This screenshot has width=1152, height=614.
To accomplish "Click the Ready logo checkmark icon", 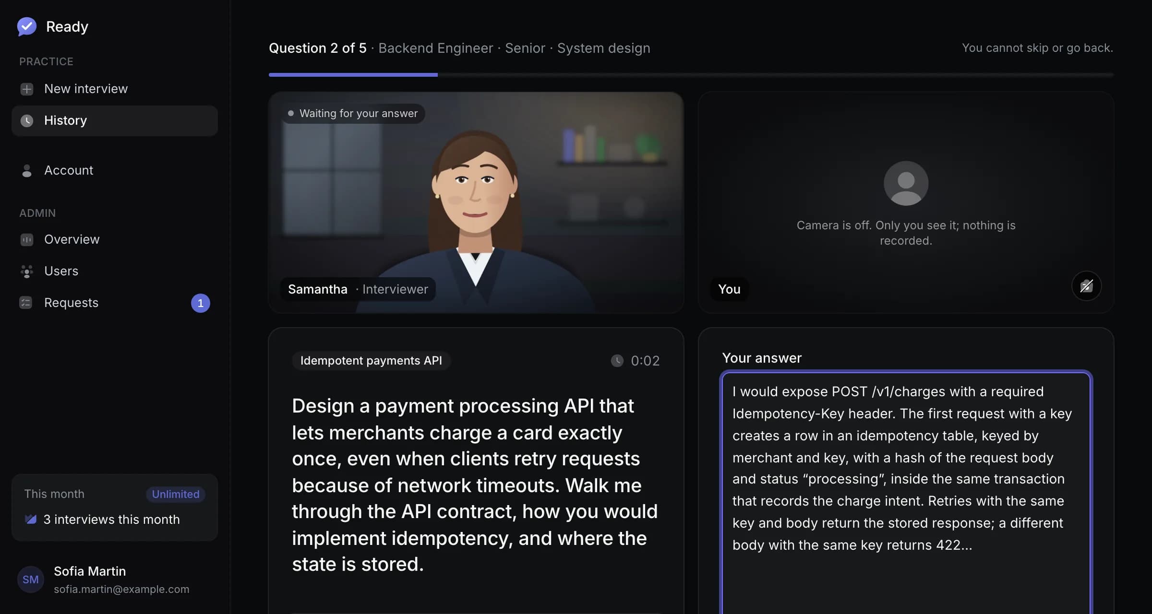I will click(x=27, y=26).
